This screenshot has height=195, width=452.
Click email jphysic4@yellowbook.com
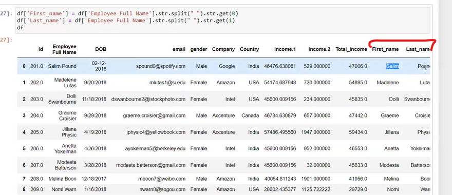pos(156,132)
